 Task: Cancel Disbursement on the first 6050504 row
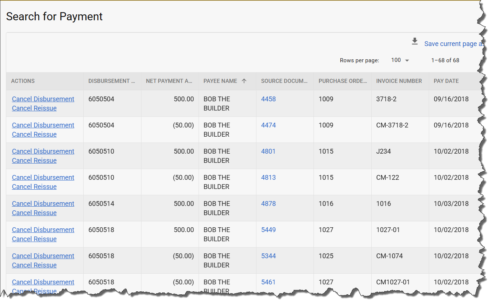pos(43,99)
